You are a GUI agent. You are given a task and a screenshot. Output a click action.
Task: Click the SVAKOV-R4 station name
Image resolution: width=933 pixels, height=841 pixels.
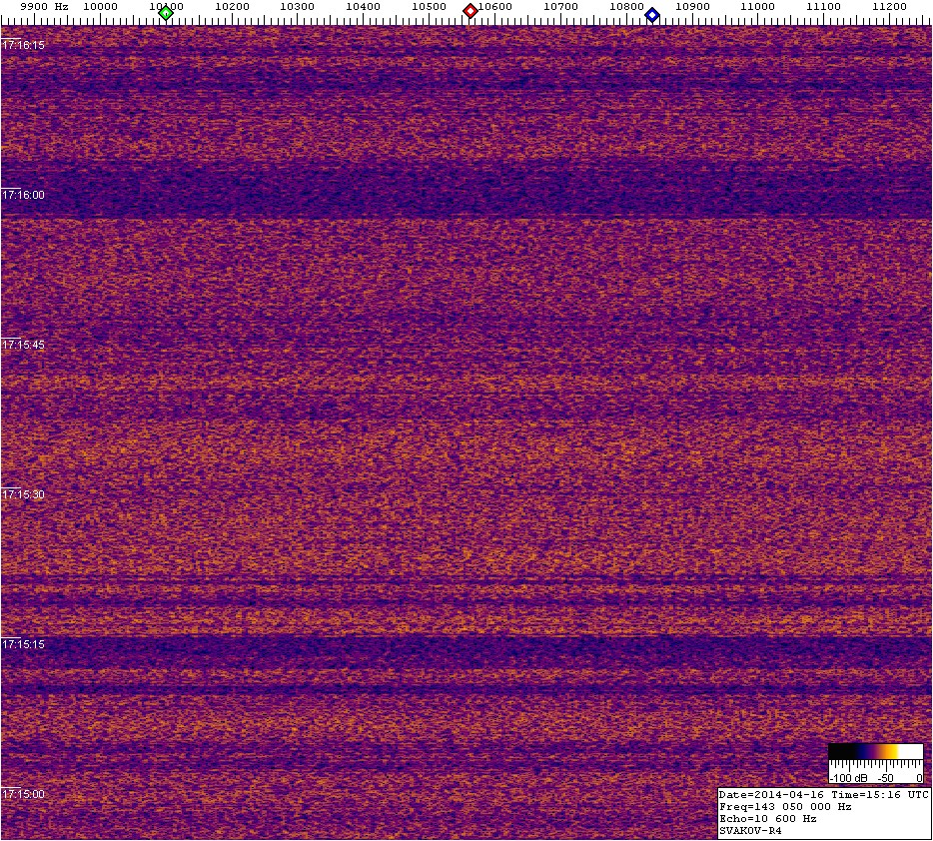[x=749, y=830]
